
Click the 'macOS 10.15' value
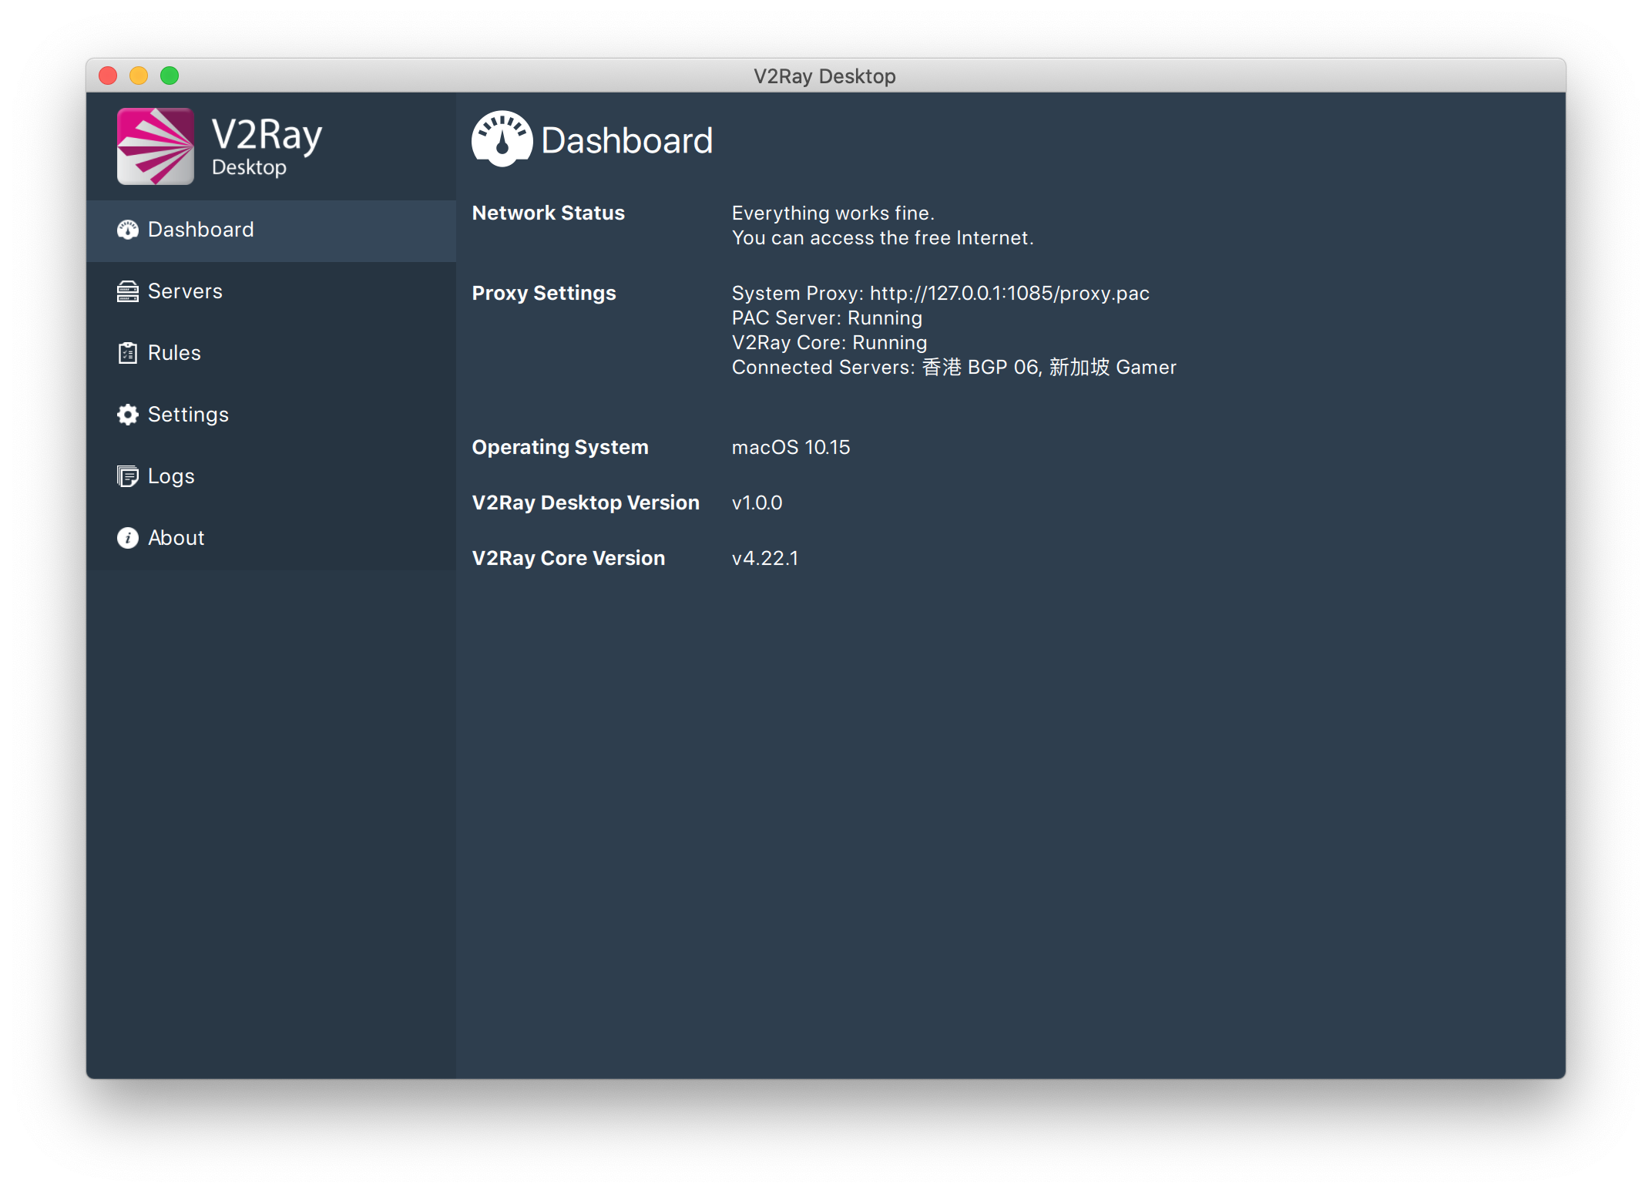(x=791, y=447)
